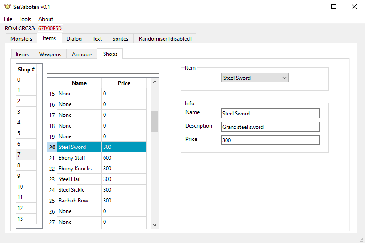Click the 600 price cell of Ebony Staff

pyautogui.click(x=124, y=158)
